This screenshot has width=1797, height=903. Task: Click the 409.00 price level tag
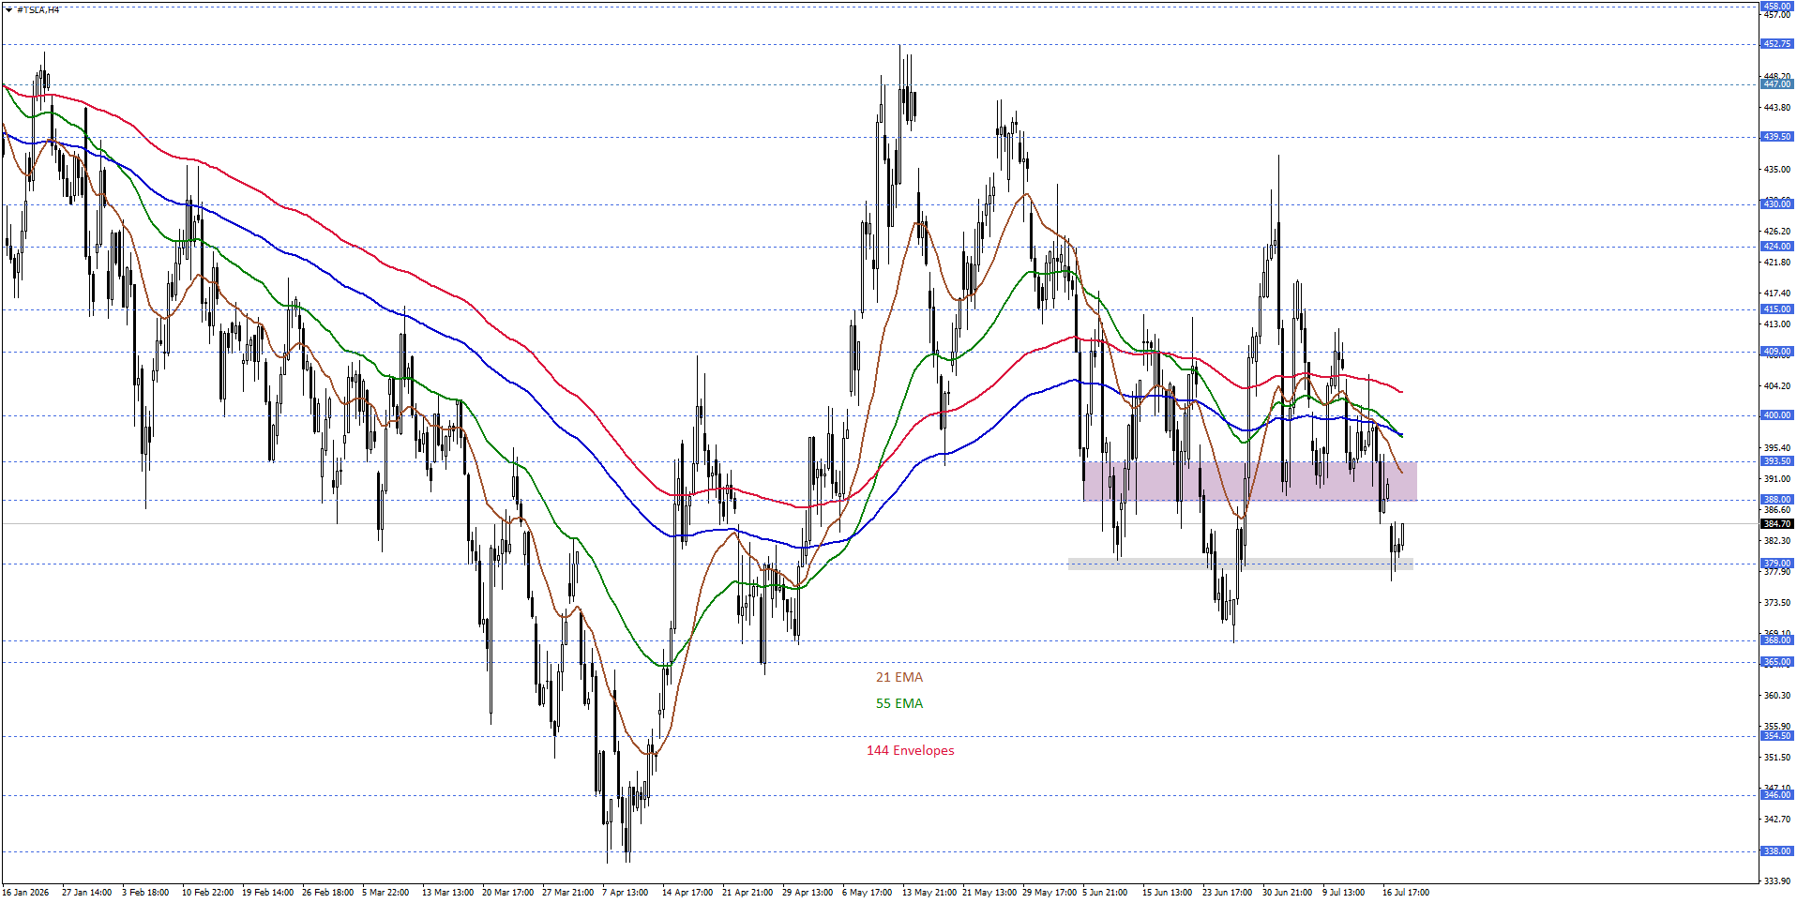(1777, 352)
